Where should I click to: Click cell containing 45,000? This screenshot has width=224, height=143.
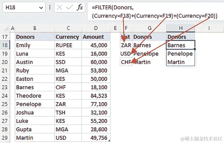[96, 45]
